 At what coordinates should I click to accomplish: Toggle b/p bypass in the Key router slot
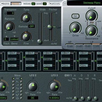tap(54, 53)
